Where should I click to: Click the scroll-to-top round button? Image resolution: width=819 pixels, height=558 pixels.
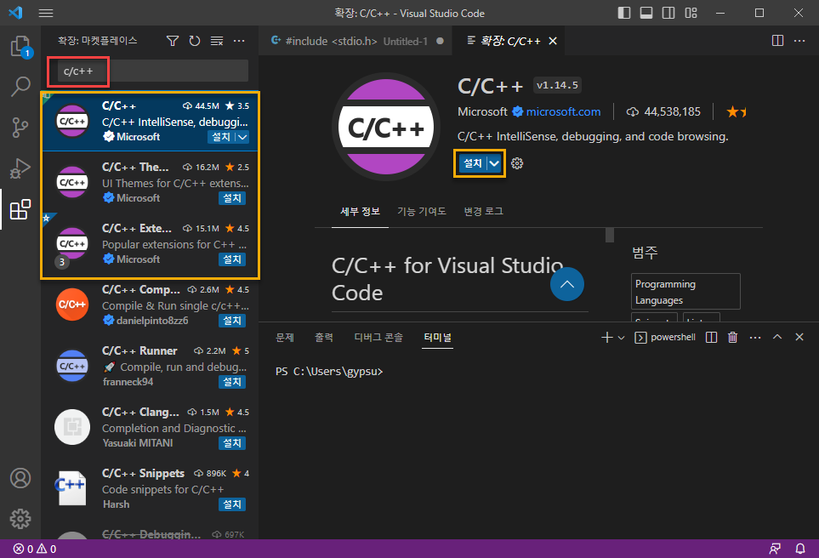pyautogui.click(x=566, y=284)
